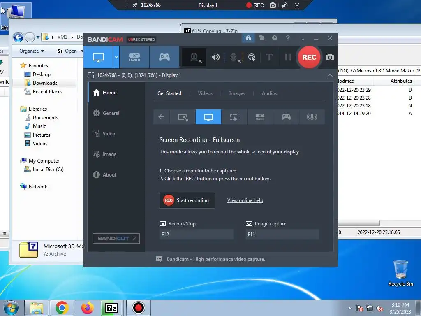The width and height of the screenshot is (421, 316).
Task: Click the back arrow in mode selector
Action: pyautogui.click(x=161, y=117)
